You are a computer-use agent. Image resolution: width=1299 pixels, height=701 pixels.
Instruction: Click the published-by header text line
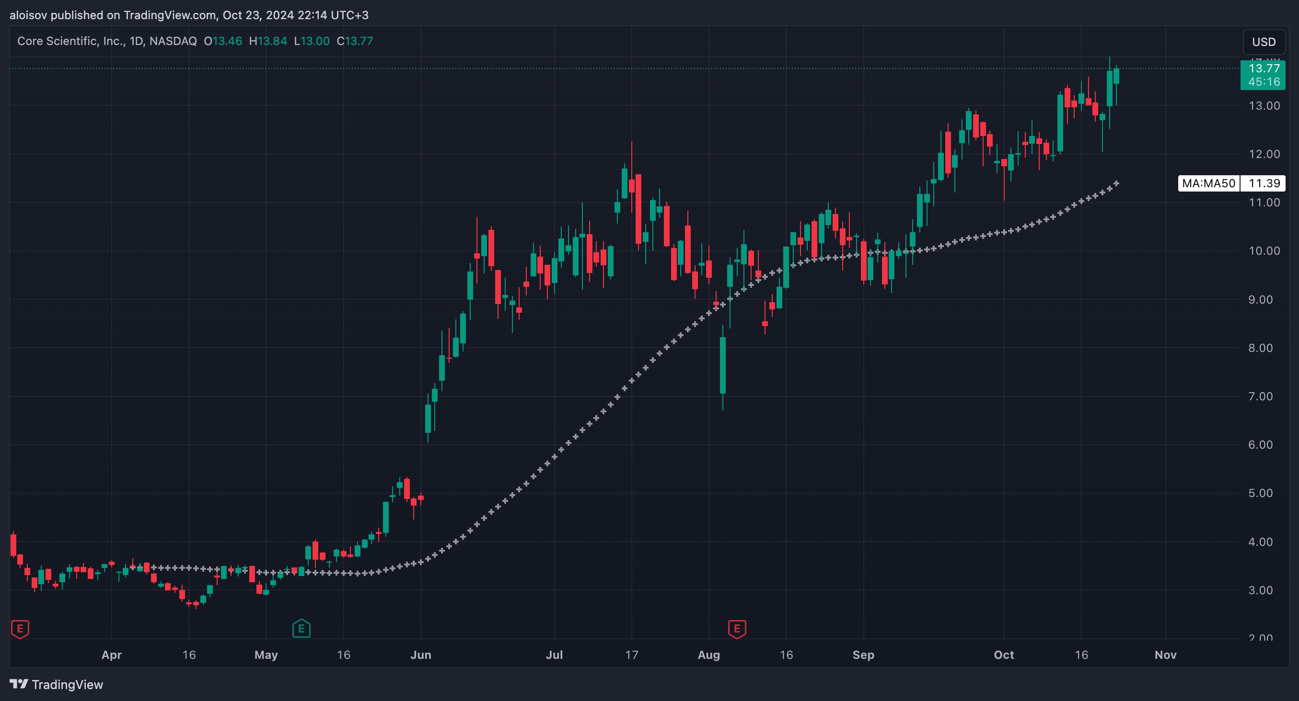click(x=189, y=15)
